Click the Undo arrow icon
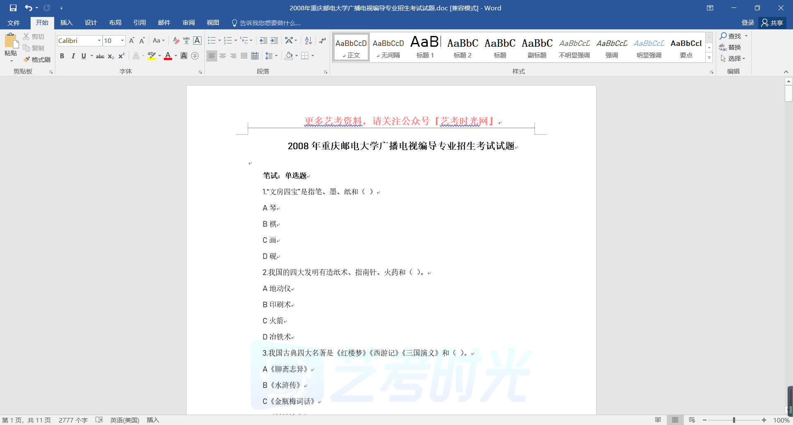Screen dimensions: 793x425 pyautogui.click(x=28, y=8)
